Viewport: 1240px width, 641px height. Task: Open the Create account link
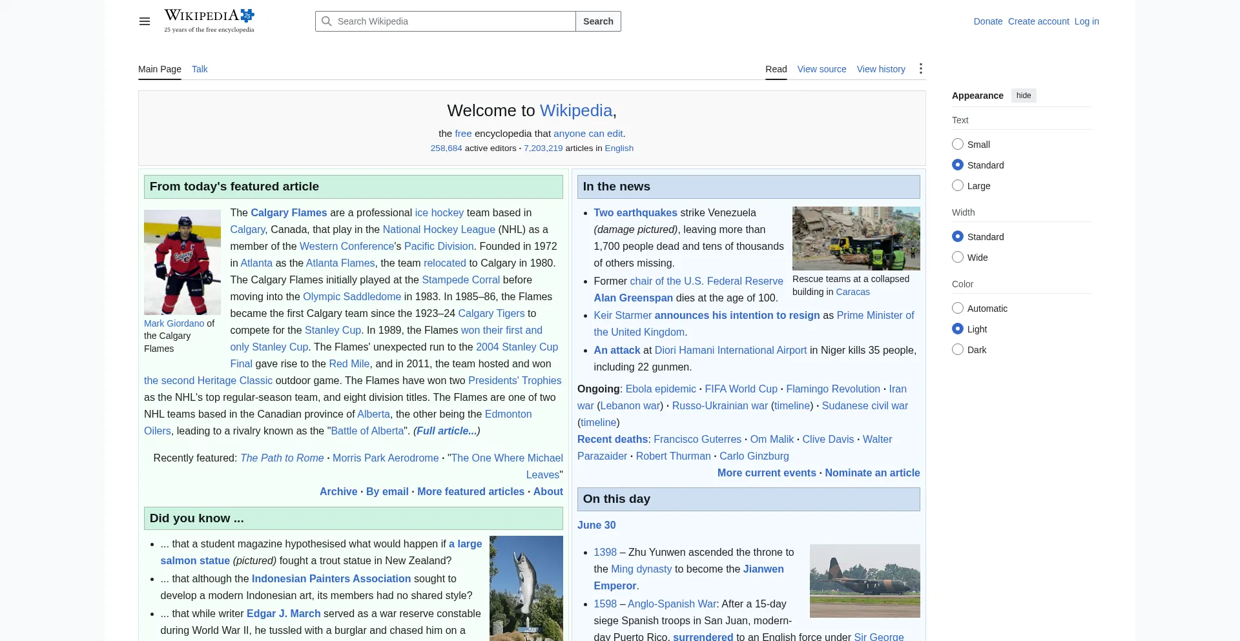pos(1038,21)
